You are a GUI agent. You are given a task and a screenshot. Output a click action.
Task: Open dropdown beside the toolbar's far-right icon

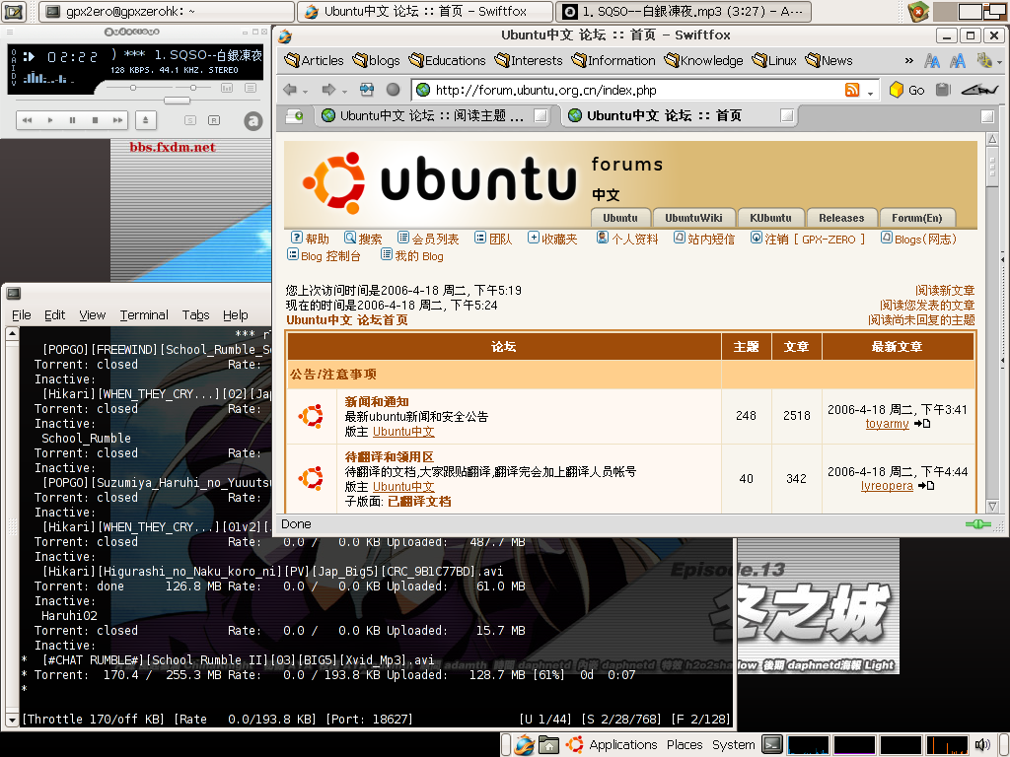pos(999,62)
